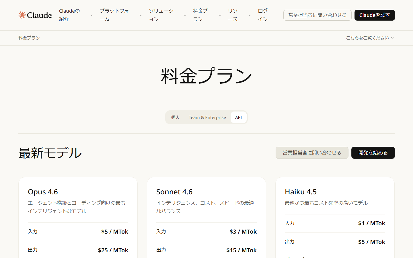Viewport: 413px width, 258px height.
Task: Click the 開発を始める button
Action: [x=373, y=153]
